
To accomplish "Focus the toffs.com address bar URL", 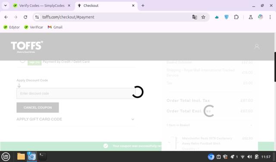I will tap(68, 17).
